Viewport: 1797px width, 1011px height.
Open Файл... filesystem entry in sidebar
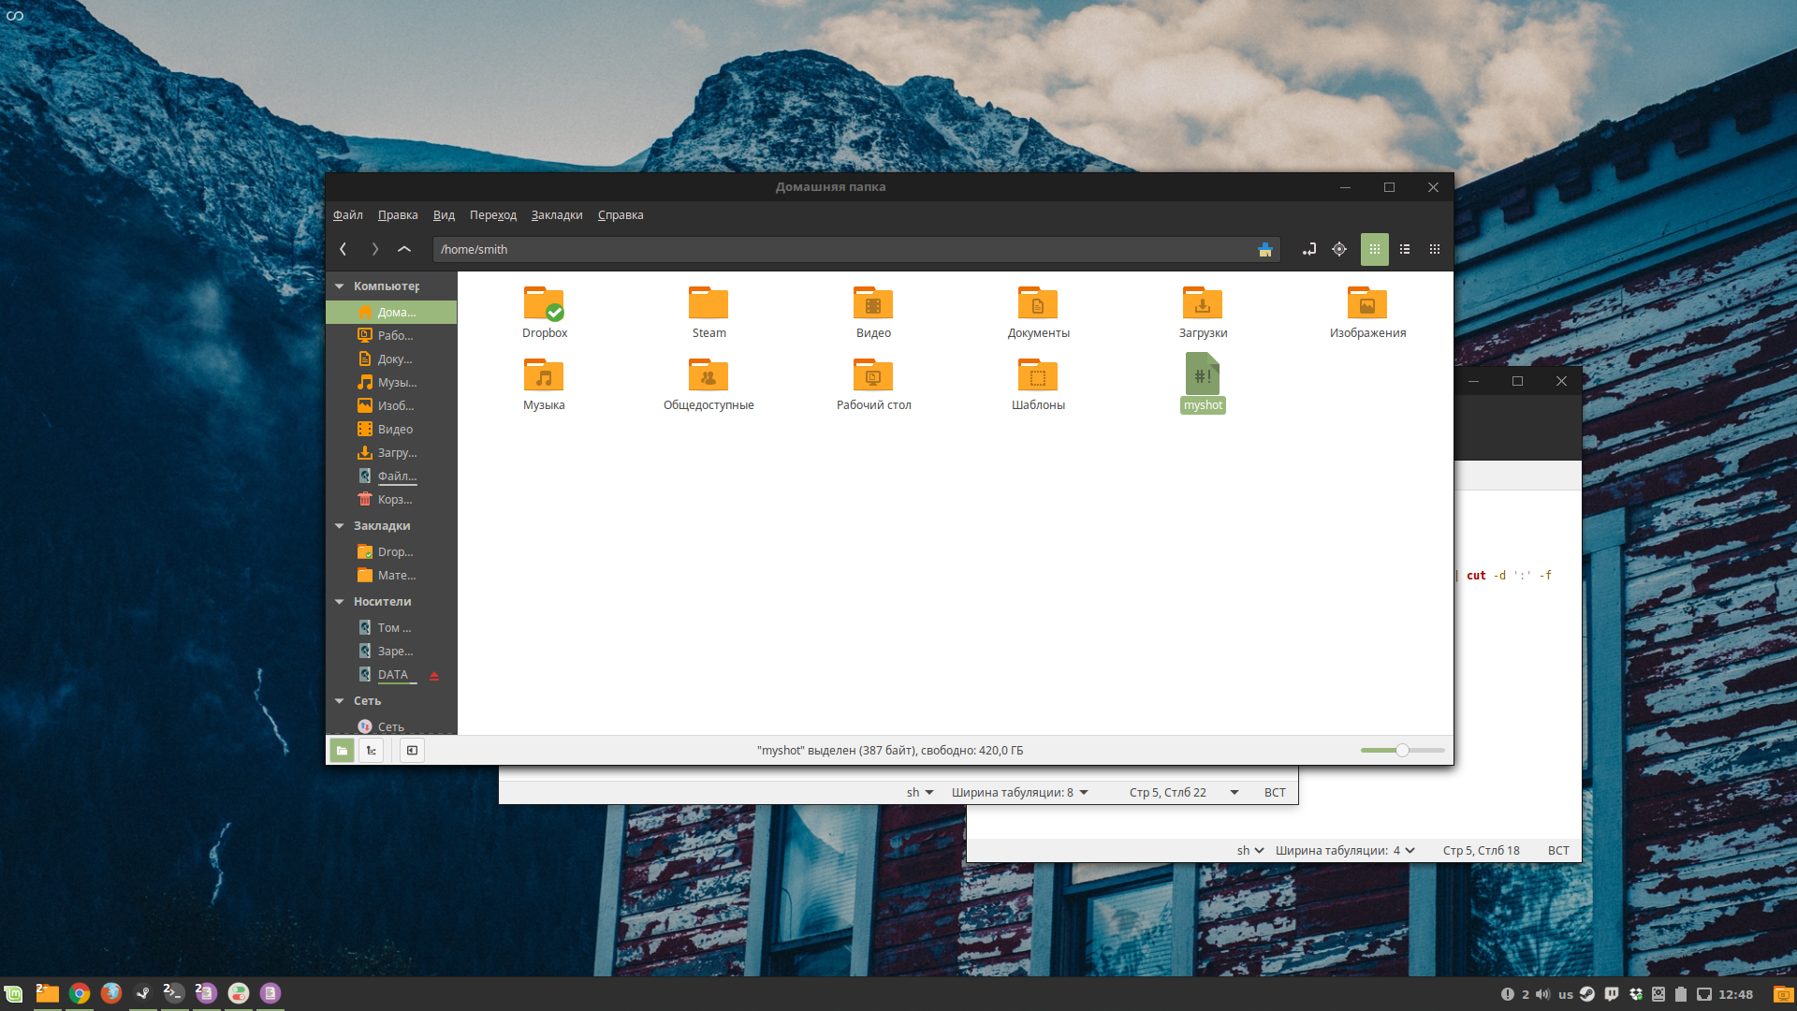[x=391, y=476]
